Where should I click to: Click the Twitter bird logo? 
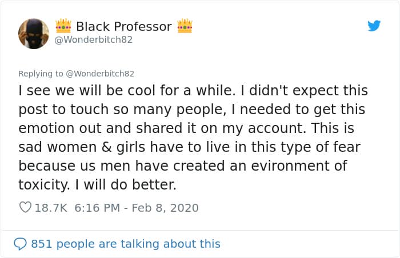[x=374, y=26]
